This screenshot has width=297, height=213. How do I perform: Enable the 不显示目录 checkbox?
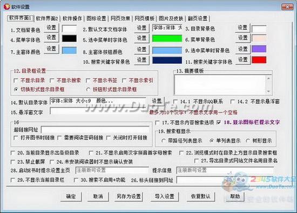point(16,81)
